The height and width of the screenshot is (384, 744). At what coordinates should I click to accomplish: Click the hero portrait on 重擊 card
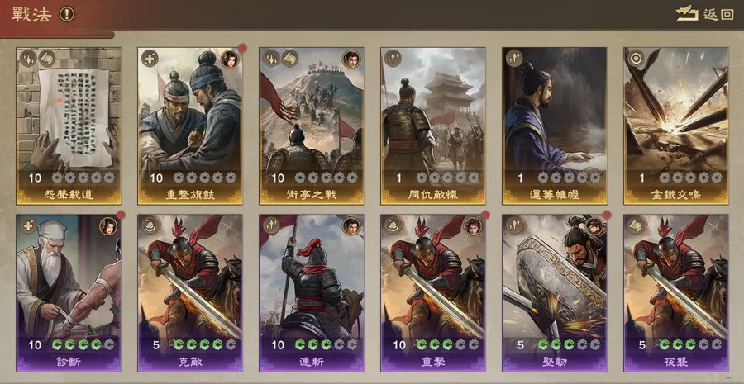pos(473,226)
